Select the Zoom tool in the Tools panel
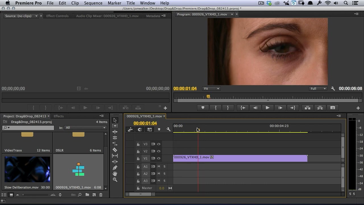Viewport: 364px width, 205px height. 115,180
